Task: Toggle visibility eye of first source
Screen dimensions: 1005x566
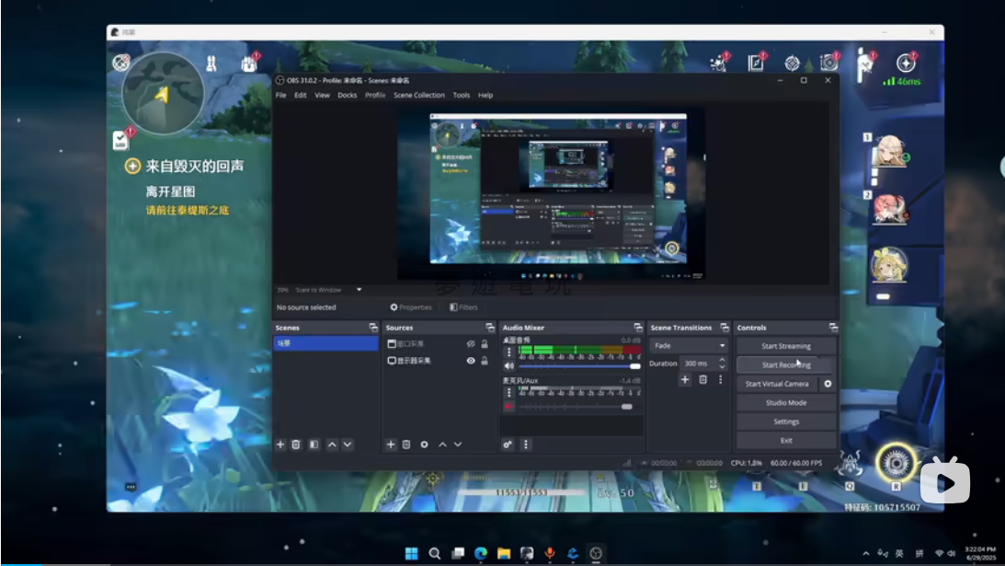Action: (x=471, y=344)
